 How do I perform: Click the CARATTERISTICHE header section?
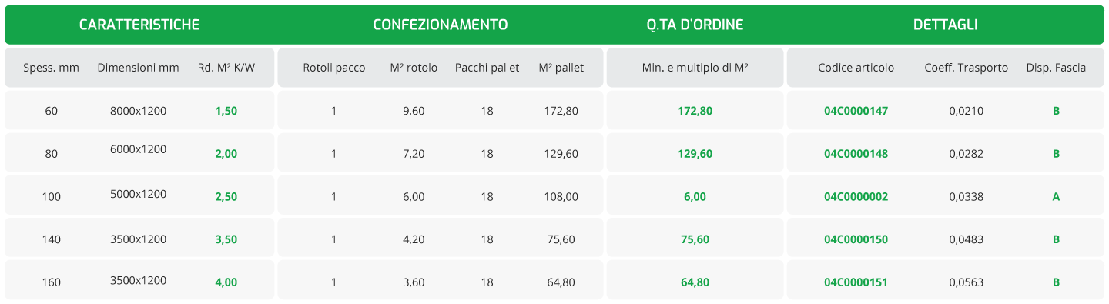tap(139, 25)
